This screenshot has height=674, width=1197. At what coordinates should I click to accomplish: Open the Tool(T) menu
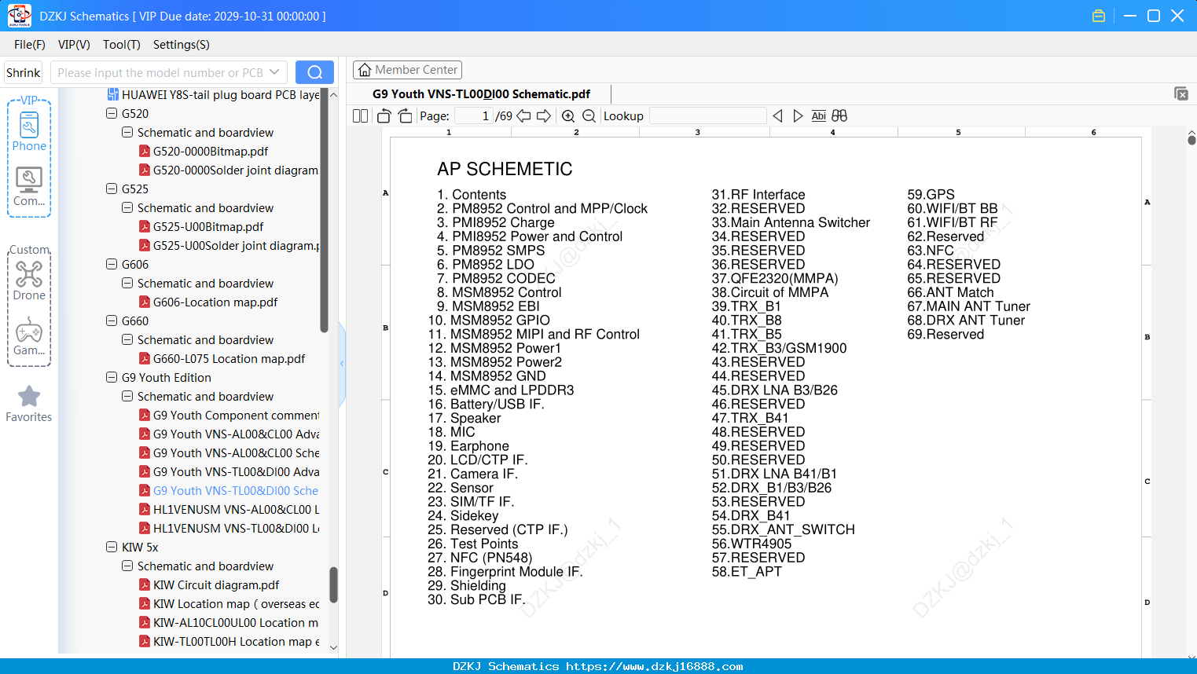122,45
